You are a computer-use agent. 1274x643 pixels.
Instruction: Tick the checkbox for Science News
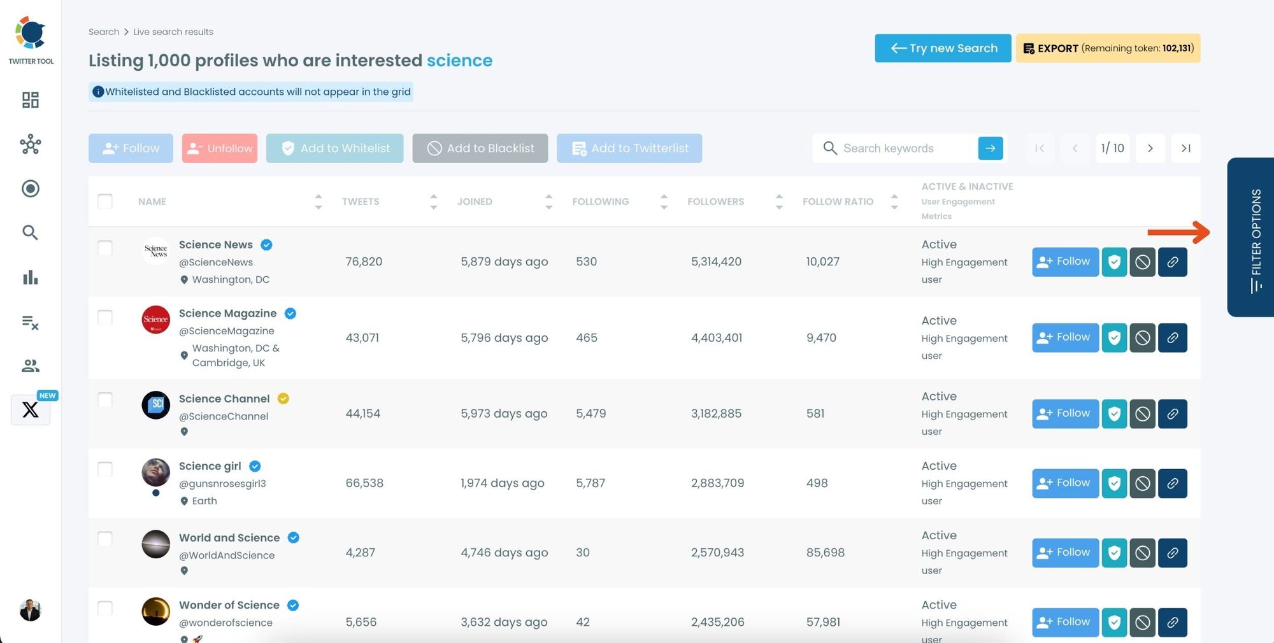[x=105, y=248]
